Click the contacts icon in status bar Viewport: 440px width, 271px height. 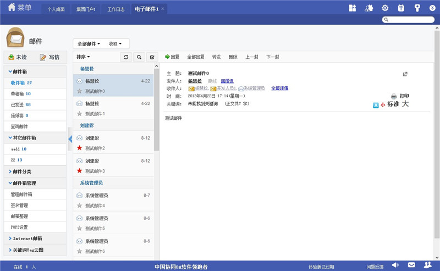pyautogui.click(x=428, y=265)
